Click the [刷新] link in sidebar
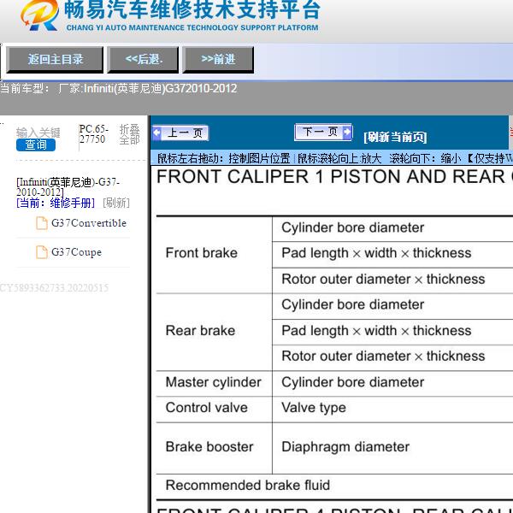This screenshot has height=513, width=513. (116, 203)
